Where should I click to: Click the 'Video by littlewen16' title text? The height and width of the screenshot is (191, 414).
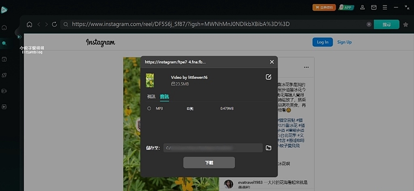tap(189, 77)
